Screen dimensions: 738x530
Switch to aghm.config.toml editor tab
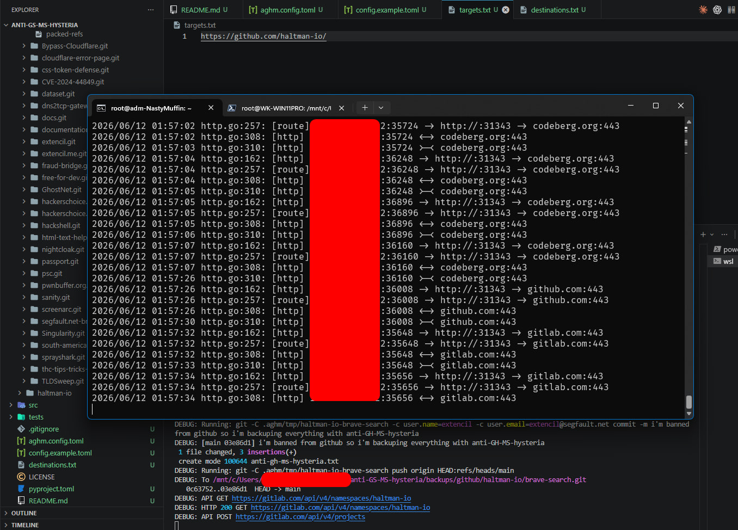(290, 10)
